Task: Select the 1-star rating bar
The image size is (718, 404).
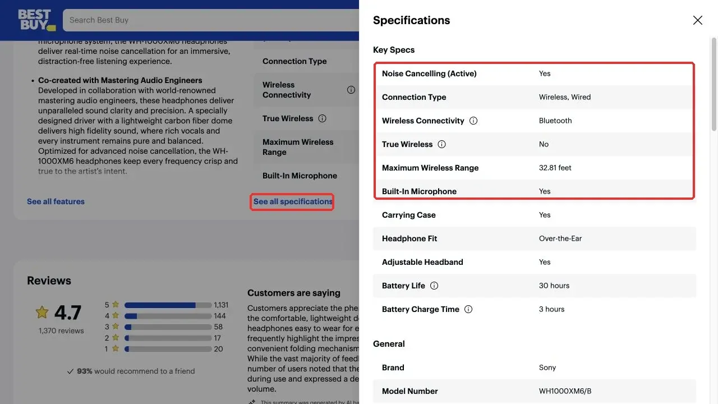Action: point(168,349)
